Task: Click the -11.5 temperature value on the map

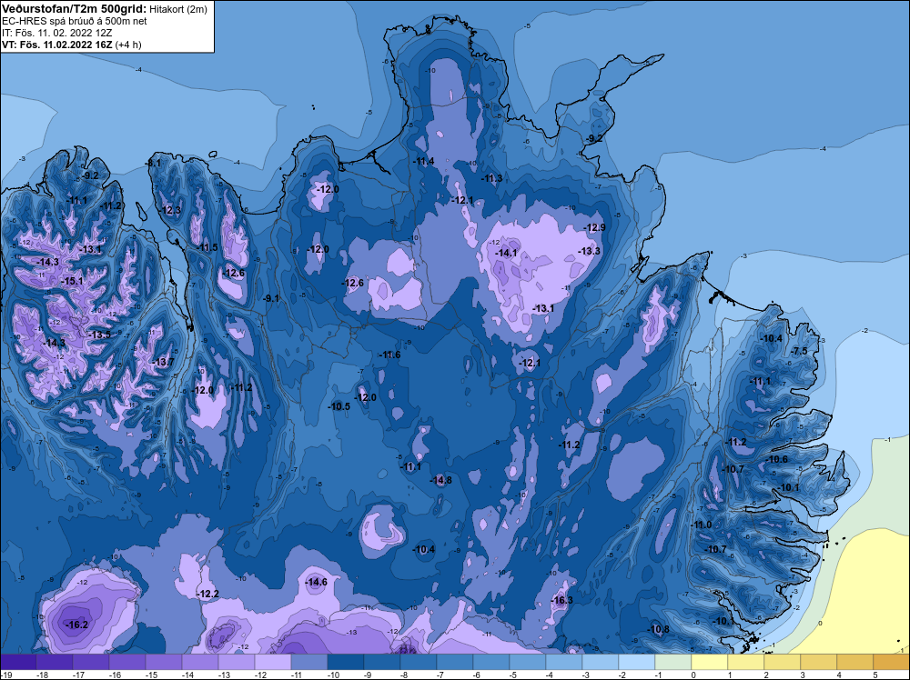Action: [x=207, y=247]
